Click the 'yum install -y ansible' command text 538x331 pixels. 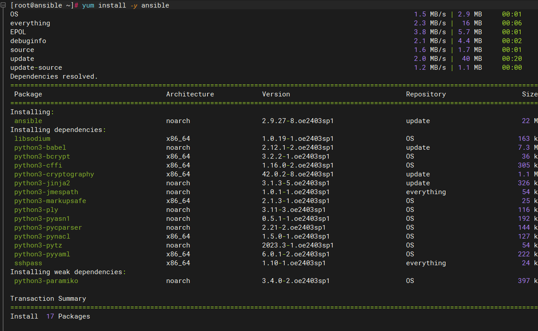coord(126,5)
